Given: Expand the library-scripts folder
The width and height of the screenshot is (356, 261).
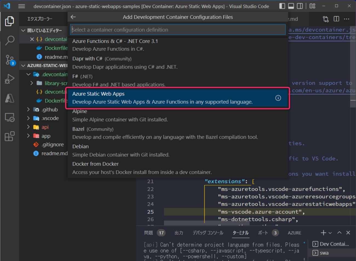Looking at the screenshot, I should click(x=32, y=83).
